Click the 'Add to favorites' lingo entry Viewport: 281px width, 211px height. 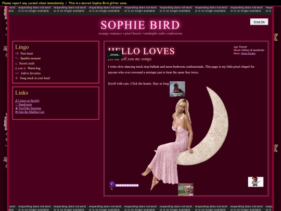pyautogui.click(x=28, y=73)
